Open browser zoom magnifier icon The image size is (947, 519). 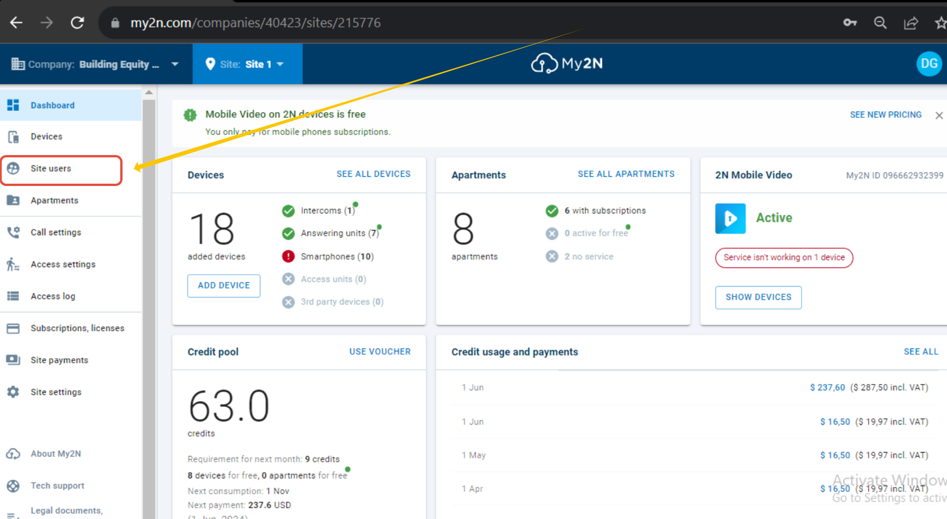(880, 23)
